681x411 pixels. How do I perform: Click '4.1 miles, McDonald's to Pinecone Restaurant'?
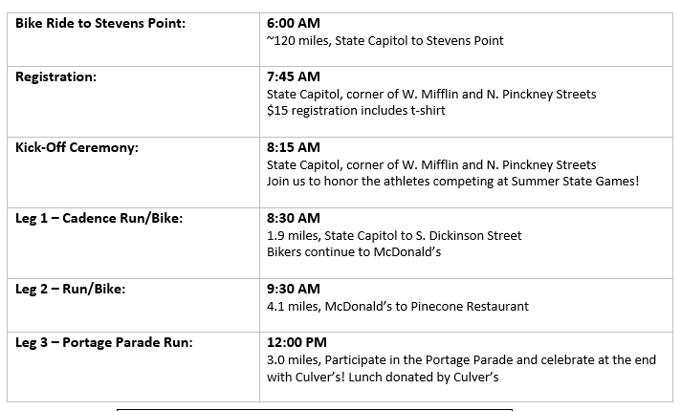[398, 307]
